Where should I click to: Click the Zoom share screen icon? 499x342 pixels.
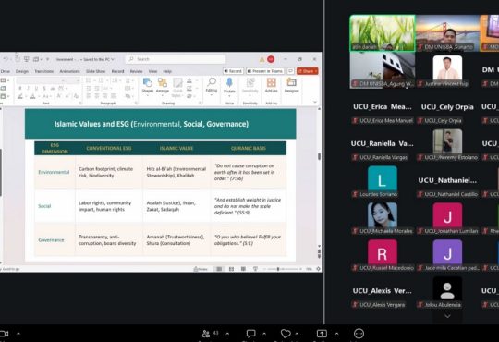(322, 334)
